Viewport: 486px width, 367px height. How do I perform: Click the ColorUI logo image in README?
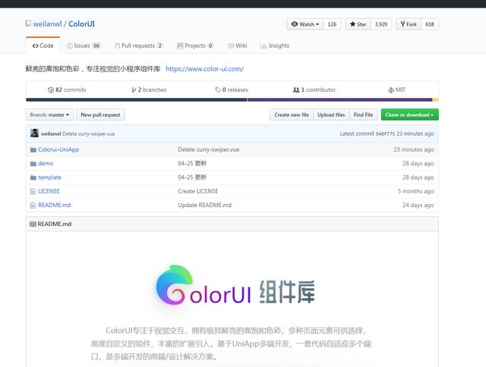coord(235,286)
